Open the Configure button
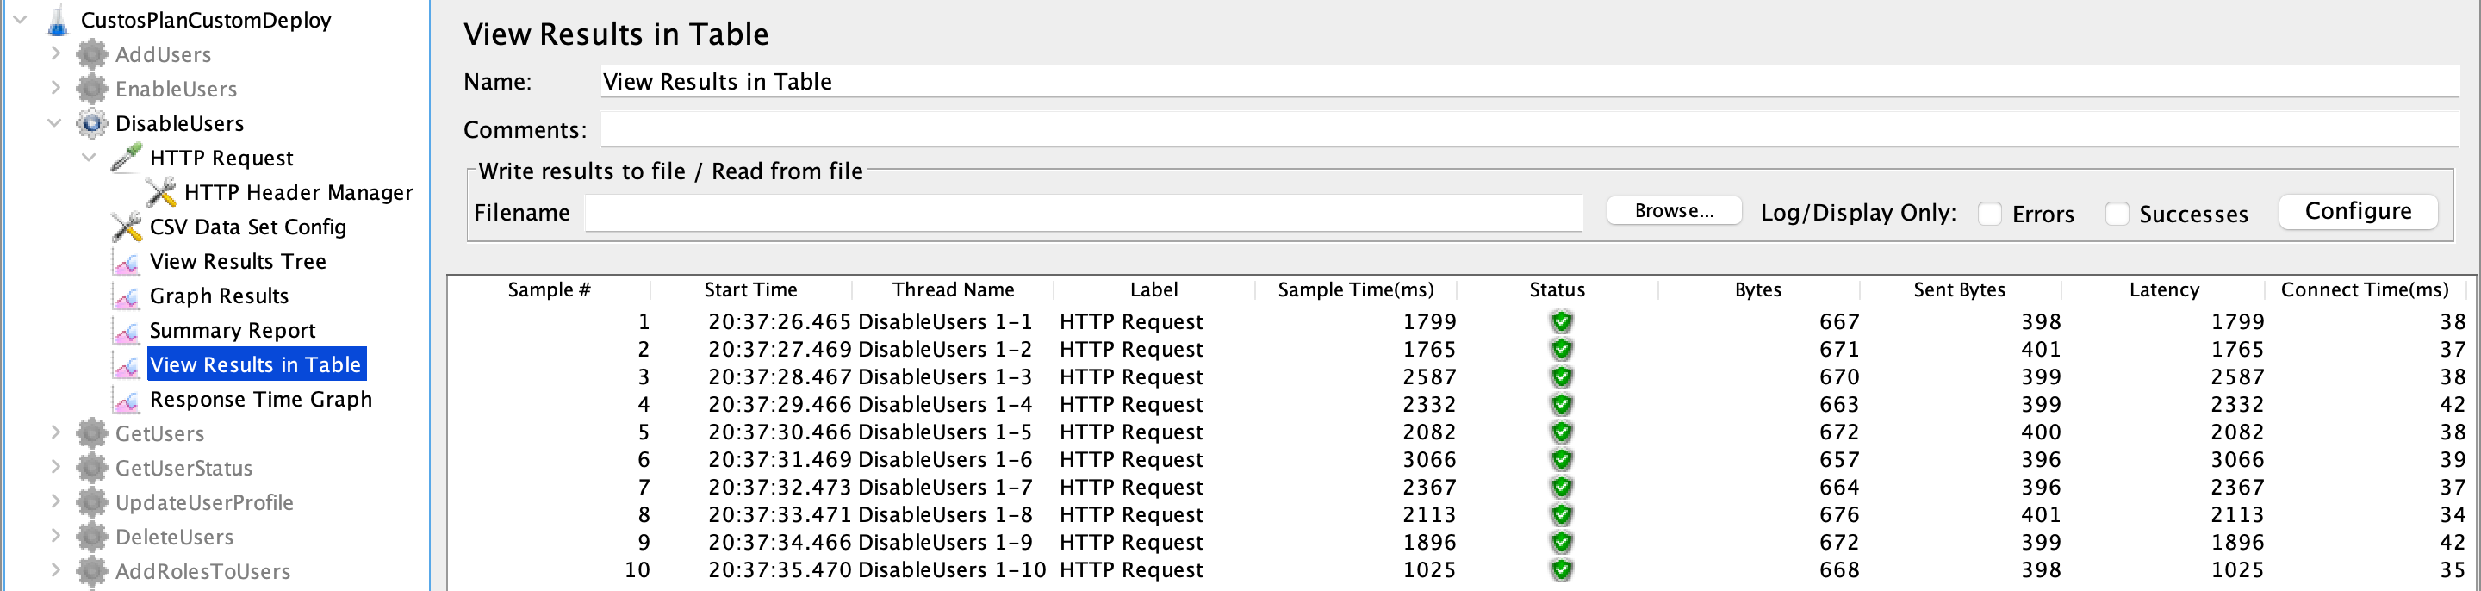The width and height of the screenshot is (2481, 591). tap(2358, 212)
